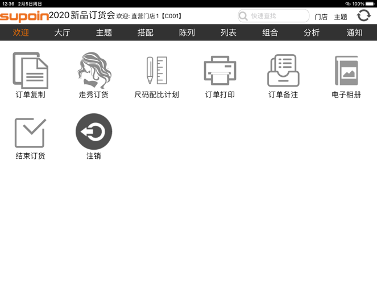Image resolution: width=377 pixels, height=283 pixels.
Task: Open 订单打印 printer icon
Action: click(x=220, y=71)
